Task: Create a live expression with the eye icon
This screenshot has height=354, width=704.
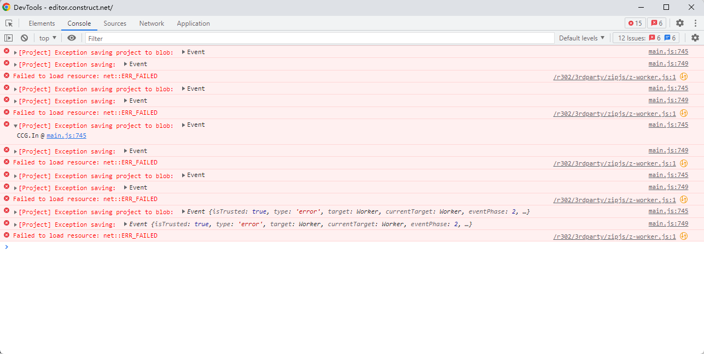Action: [72, 37]
